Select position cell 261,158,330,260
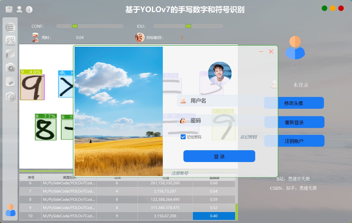The image size is (352, 223). coord(165,183)
